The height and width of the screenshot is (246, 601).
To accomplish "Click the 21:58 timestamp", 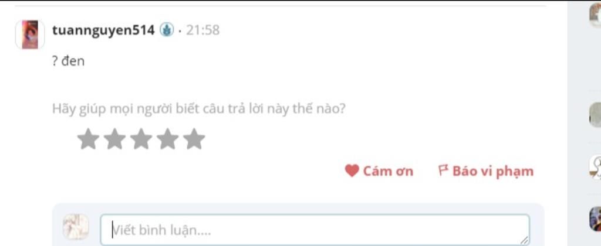I will pyautogui.click(x=202, y=30).
